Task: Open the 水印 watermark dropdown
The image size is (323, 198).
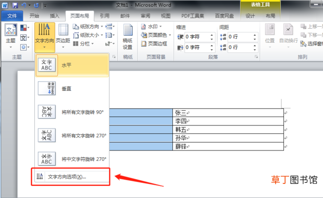Action: point(151,27)
